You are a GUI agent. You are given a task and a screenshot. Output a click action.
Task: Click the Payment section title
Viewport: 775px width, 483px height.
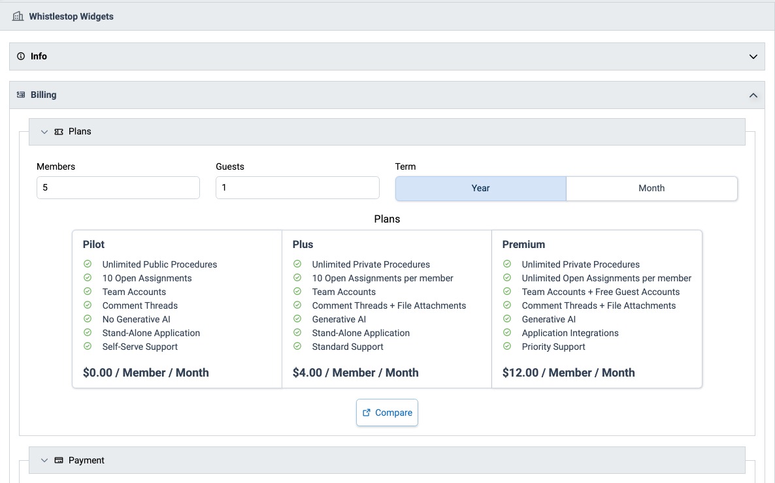coord(86,460)
